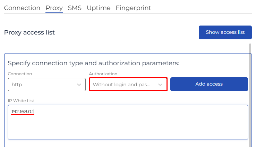
Task: Click the 'Connection' label above the http dropdown
Action: [20, 74]
